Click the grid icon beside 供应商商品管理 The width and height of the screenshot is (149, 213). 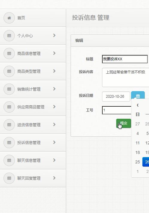pyautogui.click(x=9, y=107)
